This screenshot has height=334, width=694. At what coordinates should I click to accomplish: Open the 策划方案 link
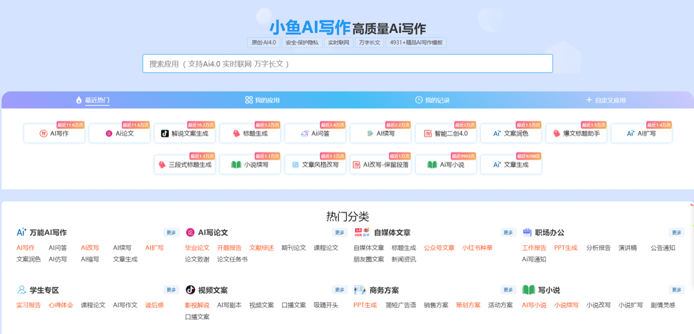[x=468, y=305]
